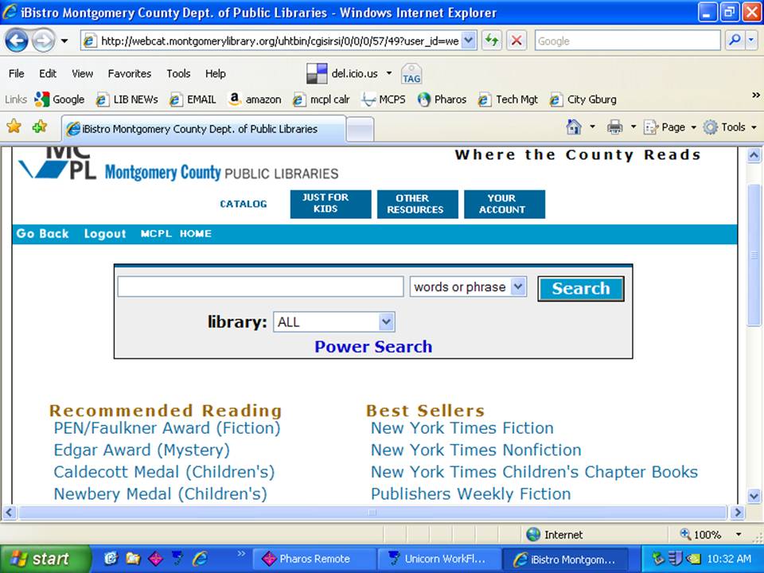This screenshot has height=573, width=764.
Task: Open the MCPS favorite link
Action: [x=384, y=99]
